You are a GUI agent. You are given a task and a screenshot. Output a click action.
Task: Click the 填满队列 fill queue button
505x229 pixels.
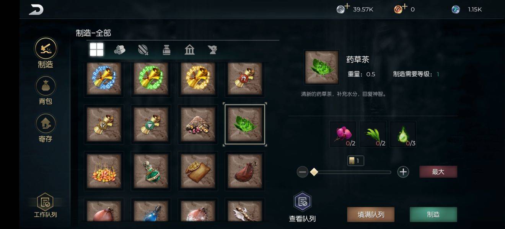(371, 214)
